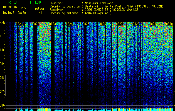Click the 1.0 frequency axis label
Screen dimensions: 175x111
click(2, 50)
